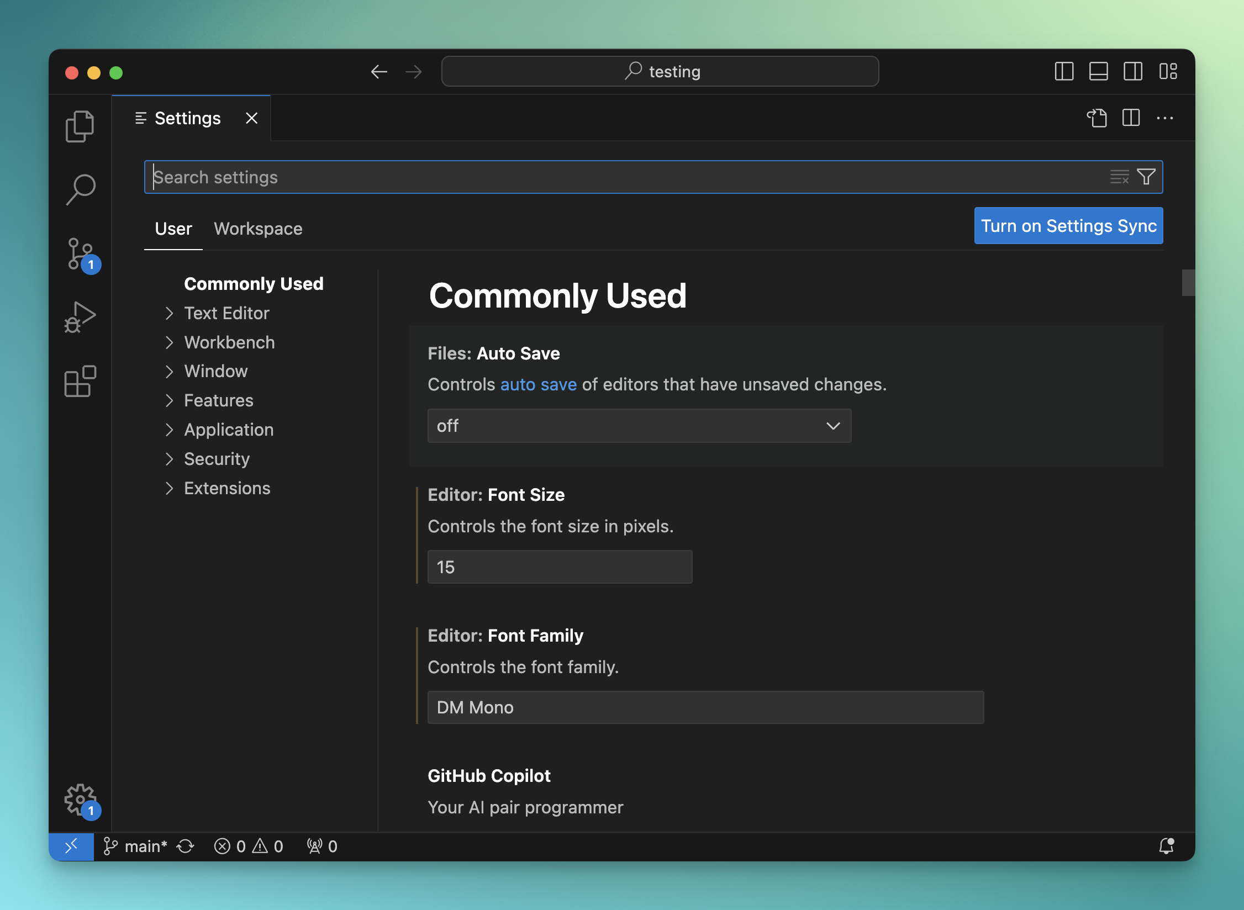The width and height of the screenshot is (1244, 910).
Task: Open the Extensions view
Action: 80,381
